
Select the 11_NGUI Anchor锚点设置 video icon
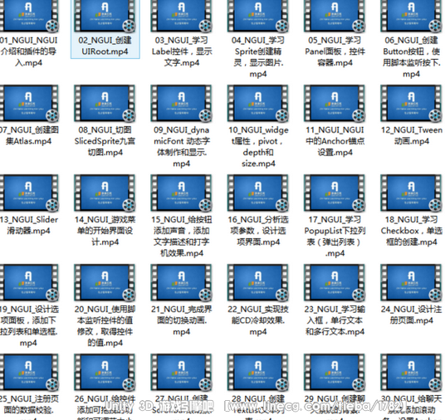click(x=335, y=104)
